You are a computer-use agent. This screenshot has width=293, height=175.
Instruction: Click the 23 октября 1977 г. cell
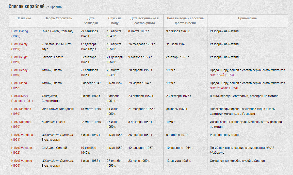tap(185, 98)
